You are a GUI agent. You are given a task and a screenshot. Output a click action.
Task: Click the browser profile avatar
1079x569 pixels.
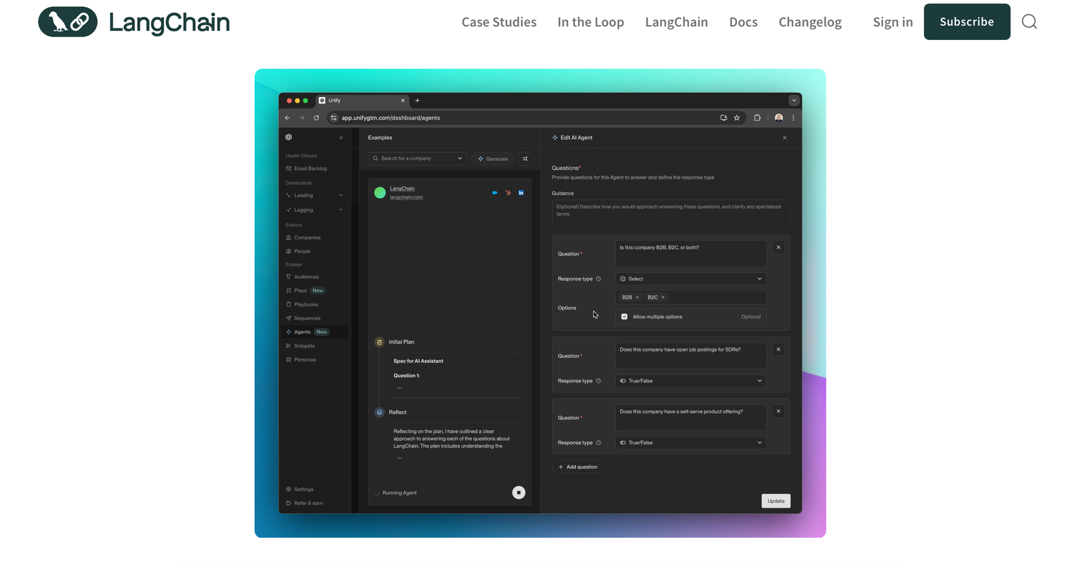(x=778, y=118)
